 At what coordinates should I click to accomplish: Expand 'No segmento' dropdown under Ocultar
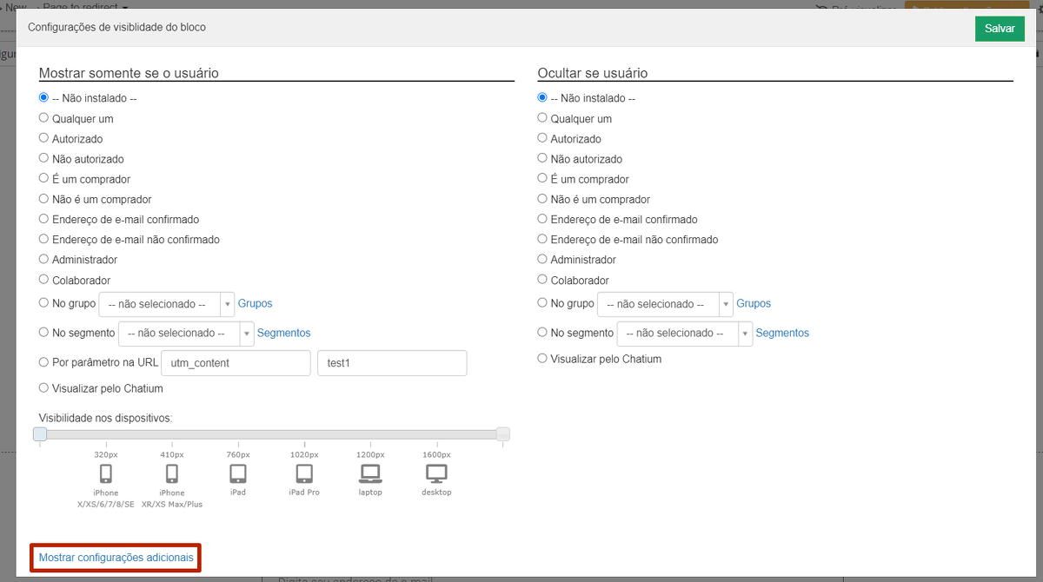684,333
